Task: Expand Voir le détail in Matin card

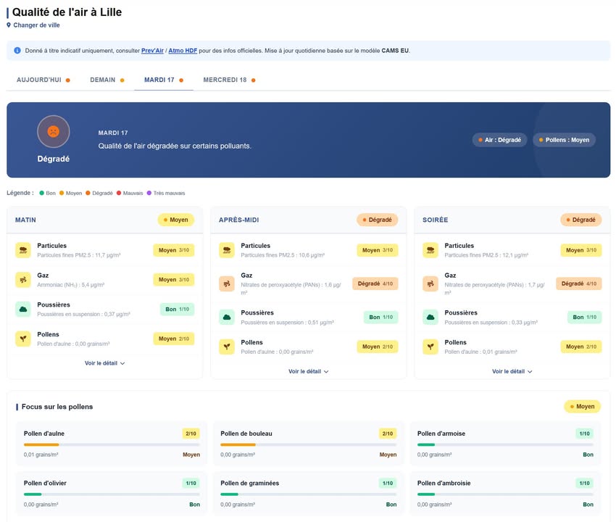Action: 105,363
